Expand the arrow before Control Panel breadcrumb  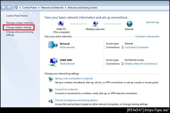click(20, 8)
